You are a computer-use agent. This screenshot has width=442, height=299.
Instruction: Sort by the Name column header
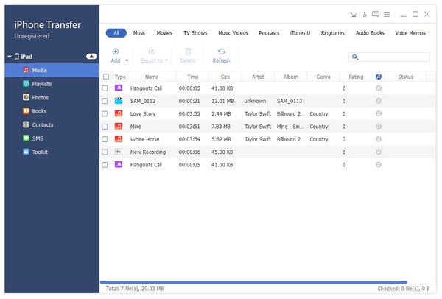(152, 77)
